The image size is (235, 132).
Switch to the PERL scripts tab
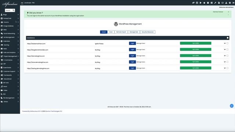(33, 3)
